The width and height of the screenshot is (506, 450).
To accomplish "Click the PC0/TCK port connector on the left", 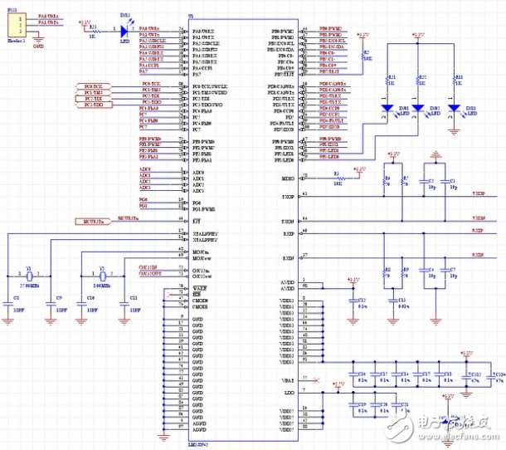I will 91,86.
